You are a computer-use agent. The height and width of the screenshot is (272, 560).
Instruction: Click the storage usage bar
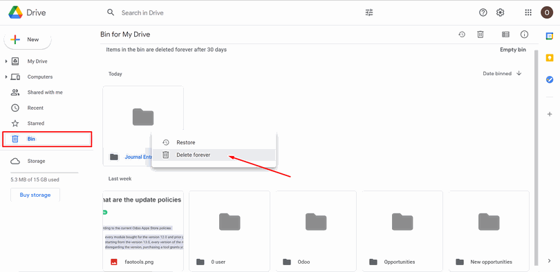pyautogui.click(x=44, y=173)
